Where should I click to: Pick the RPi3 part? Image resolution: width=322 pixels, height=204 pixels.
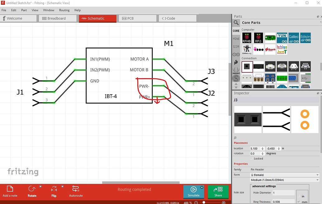(x=258, y=38)
